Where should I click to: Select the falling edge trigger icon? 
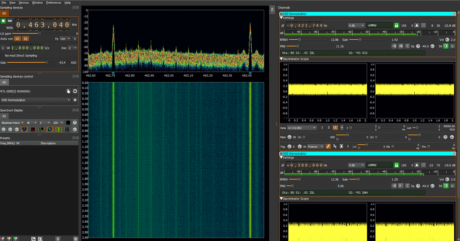tap(335, 146)
